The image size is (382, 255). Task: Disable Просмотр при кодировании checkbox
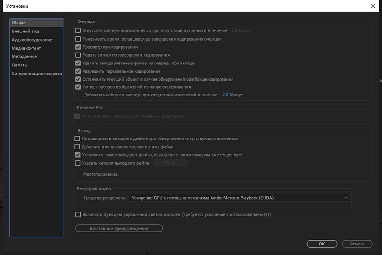pos(78,47)
